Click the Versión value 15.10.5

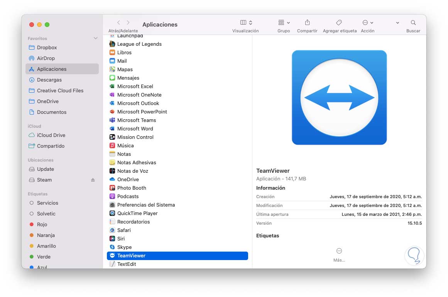tap(414, 223)
